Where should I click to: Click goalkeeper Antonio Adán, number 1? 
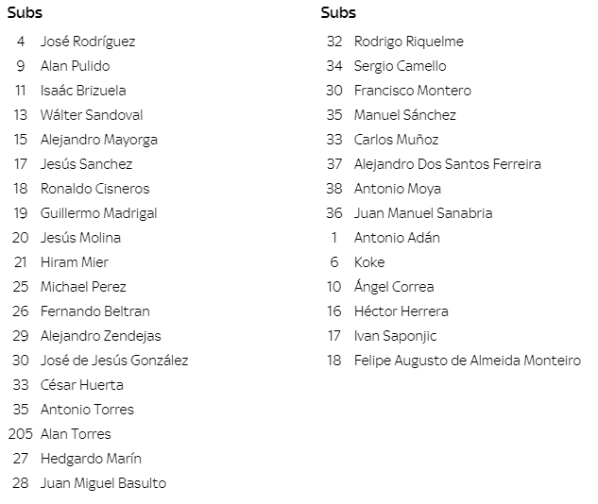point(397,238)
